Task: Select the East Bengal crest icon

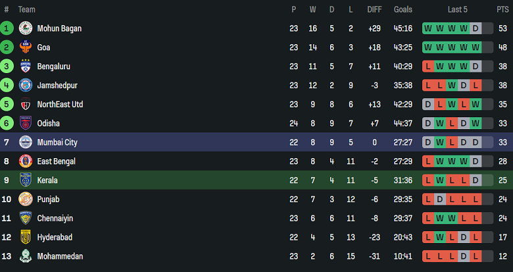Action: coord(26,161)
